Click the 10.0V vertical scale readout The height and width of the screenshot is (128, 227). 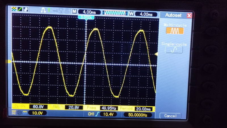(x=37, y=113)
